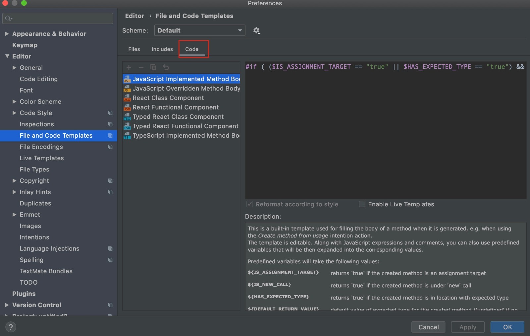Expand the Color Scheme arrow
530x336 pixels.
tap(14, 101)
